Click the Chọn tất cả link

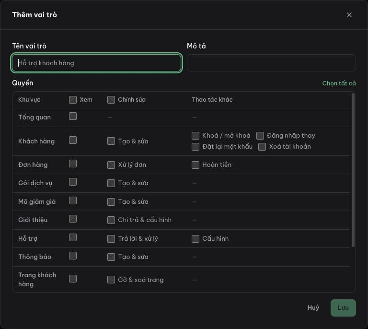click(x=339, y=83)
